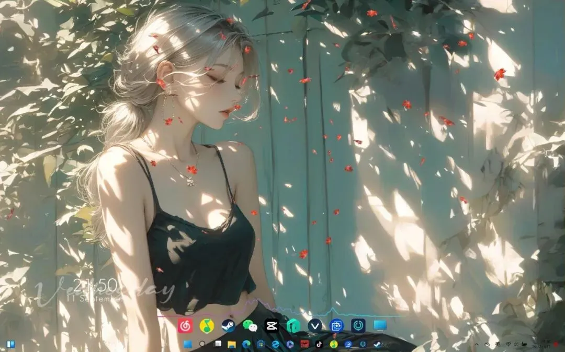
Task: Show hidden system tray icons
Action: coord(477,345)
